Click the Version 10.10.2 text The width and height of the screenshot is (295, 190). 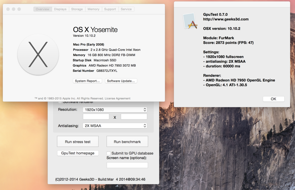click(x=84, y=36)
